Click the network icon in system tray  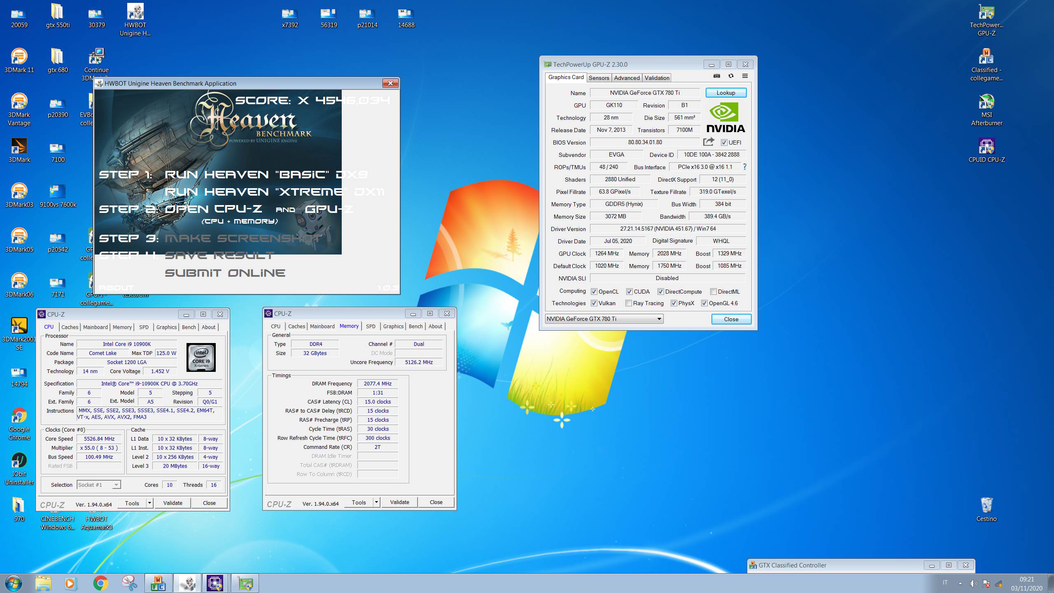click(998, 584)
